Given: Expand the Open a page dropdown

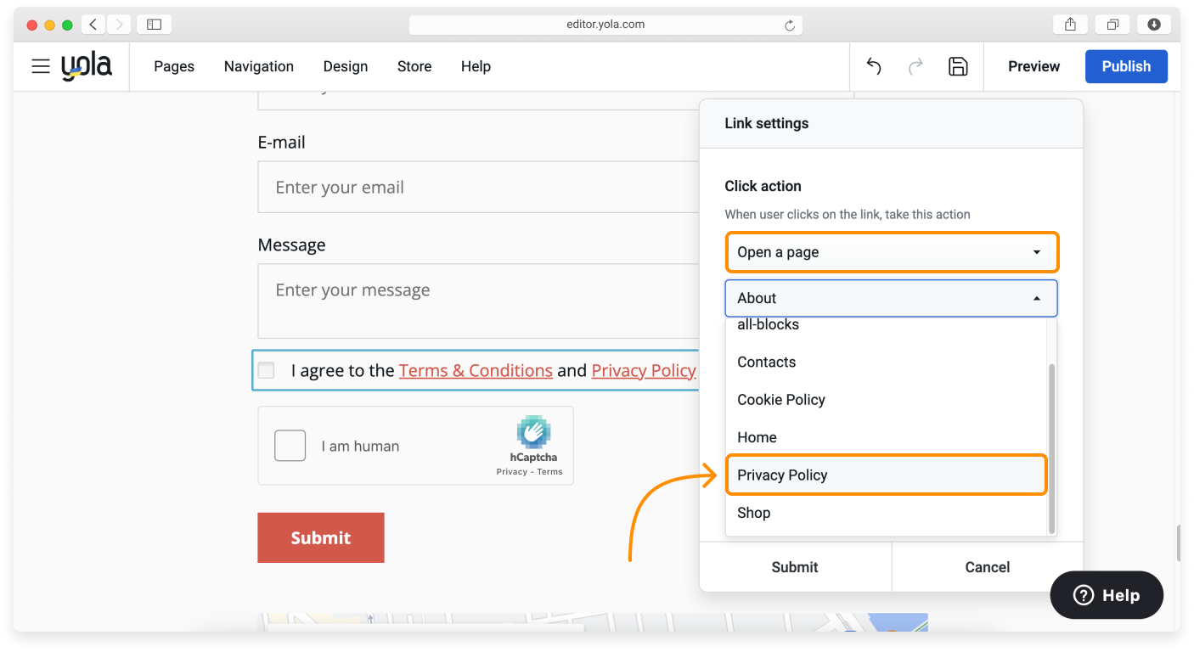Looking at the screenshot, I should (x=891, y=252).
